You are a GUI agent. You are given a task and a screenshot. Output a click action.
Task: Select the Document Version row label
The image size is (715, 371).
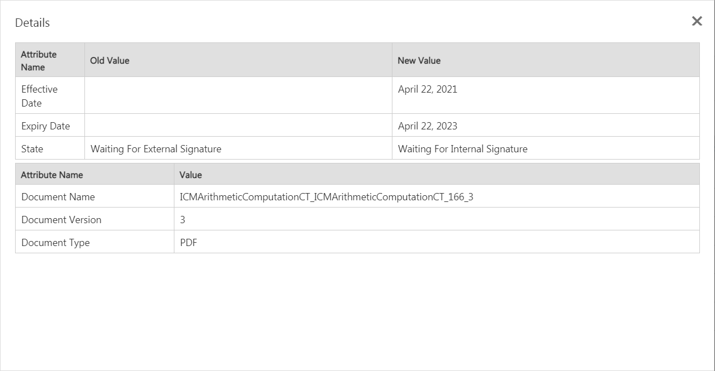point(61,220)
